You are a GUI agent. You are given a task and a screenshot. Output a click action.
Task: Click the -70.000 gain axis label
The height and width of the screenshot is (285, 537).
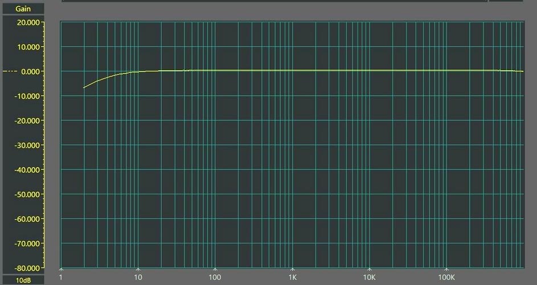pos(27,243)
